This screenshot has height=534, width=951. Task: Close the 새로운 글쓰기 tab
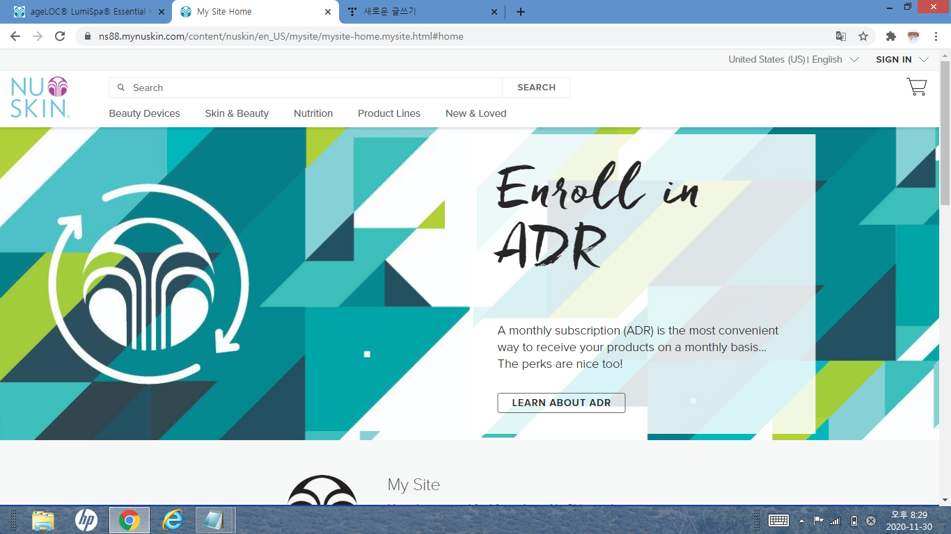click(494, 12)
